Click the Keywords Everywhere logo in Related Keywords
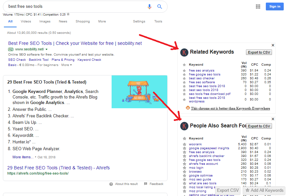 point(184,52)
